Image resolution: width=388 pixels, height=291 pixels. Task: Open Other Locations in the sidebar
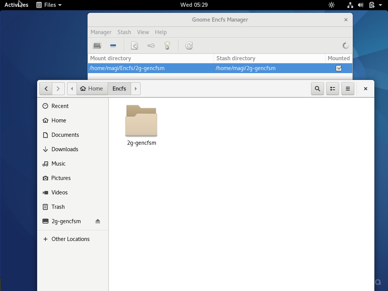click(70, 239)
